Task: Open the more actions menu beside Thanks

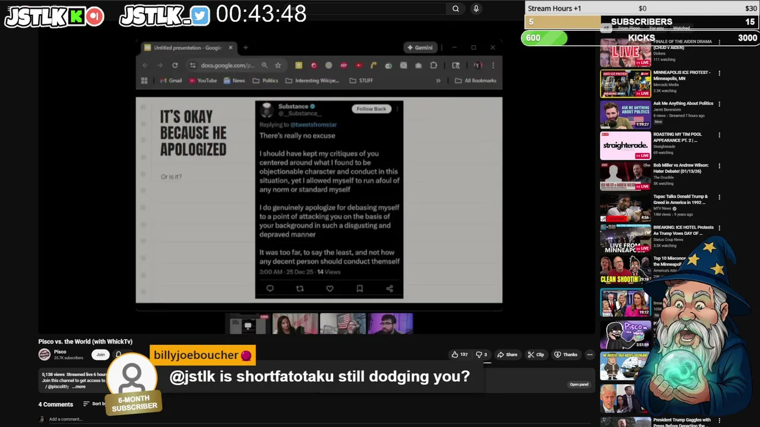Action: [x=590, y=355]
